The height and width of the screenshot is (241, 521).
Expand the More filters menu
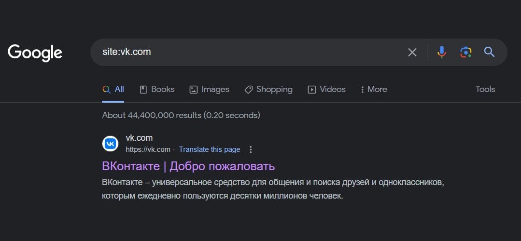(x=374, y=90)
